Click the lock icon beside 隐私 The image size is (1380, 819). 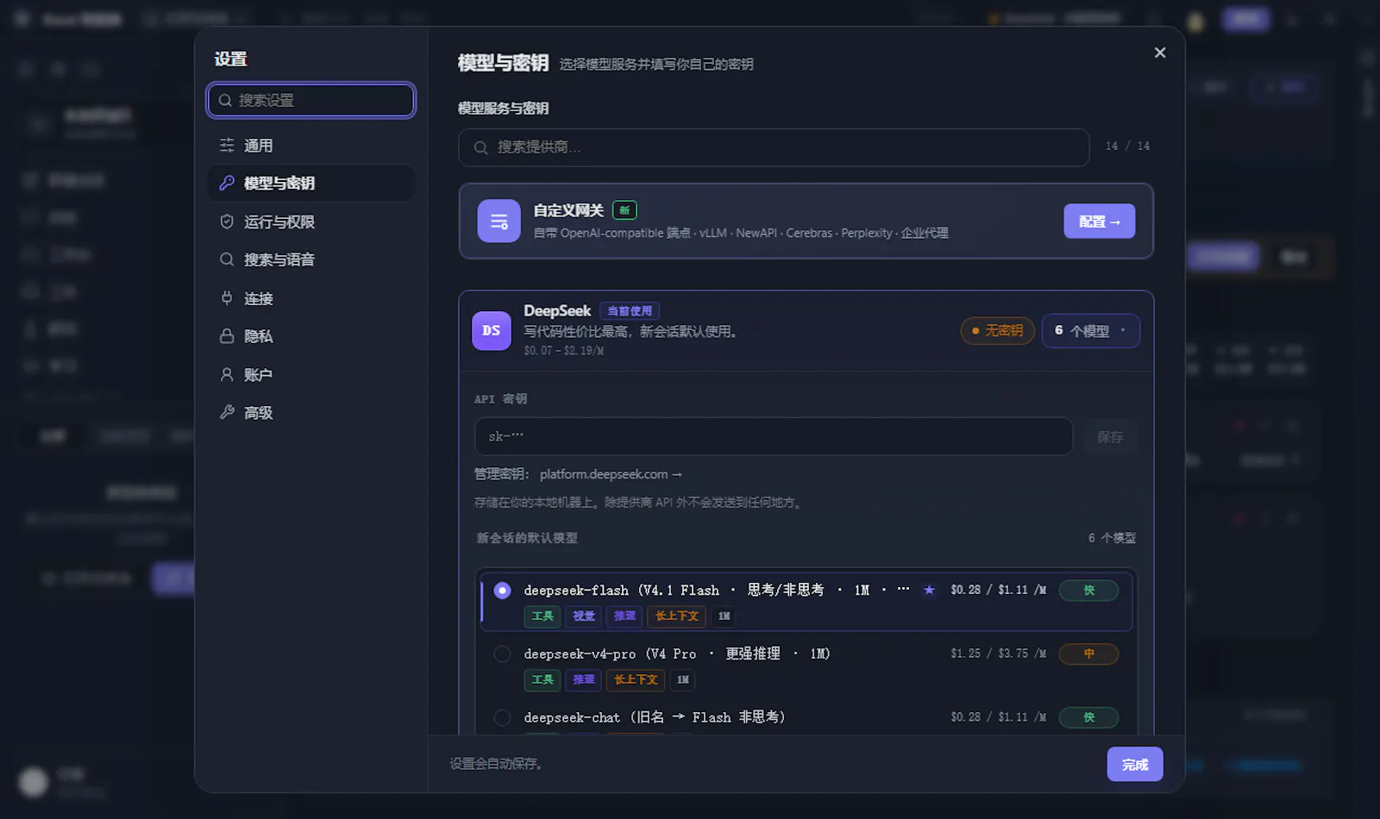[x=227, y=336]
